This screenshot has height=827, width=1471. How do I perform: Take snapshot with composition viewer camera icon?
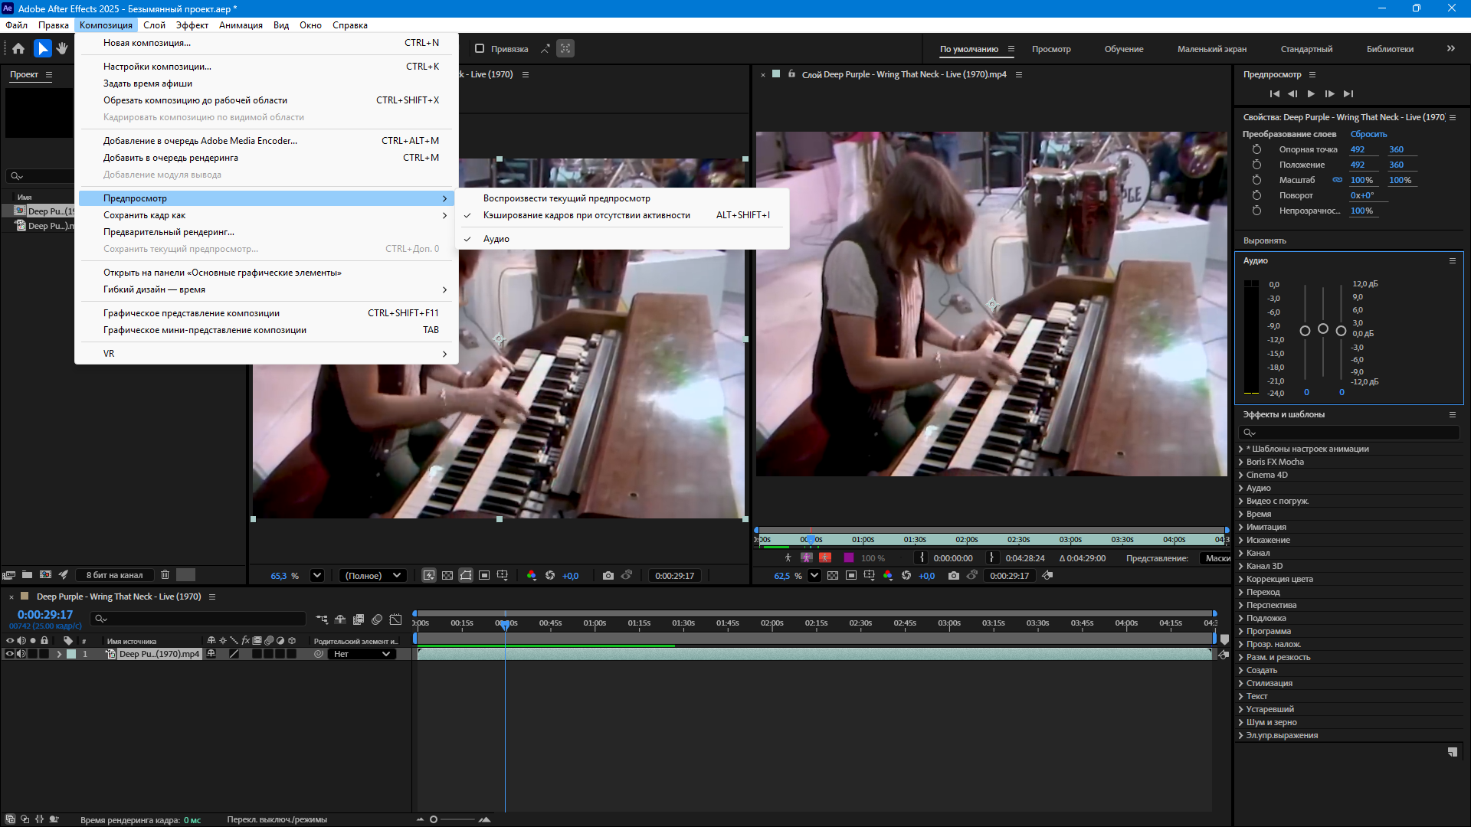(608, 576)
